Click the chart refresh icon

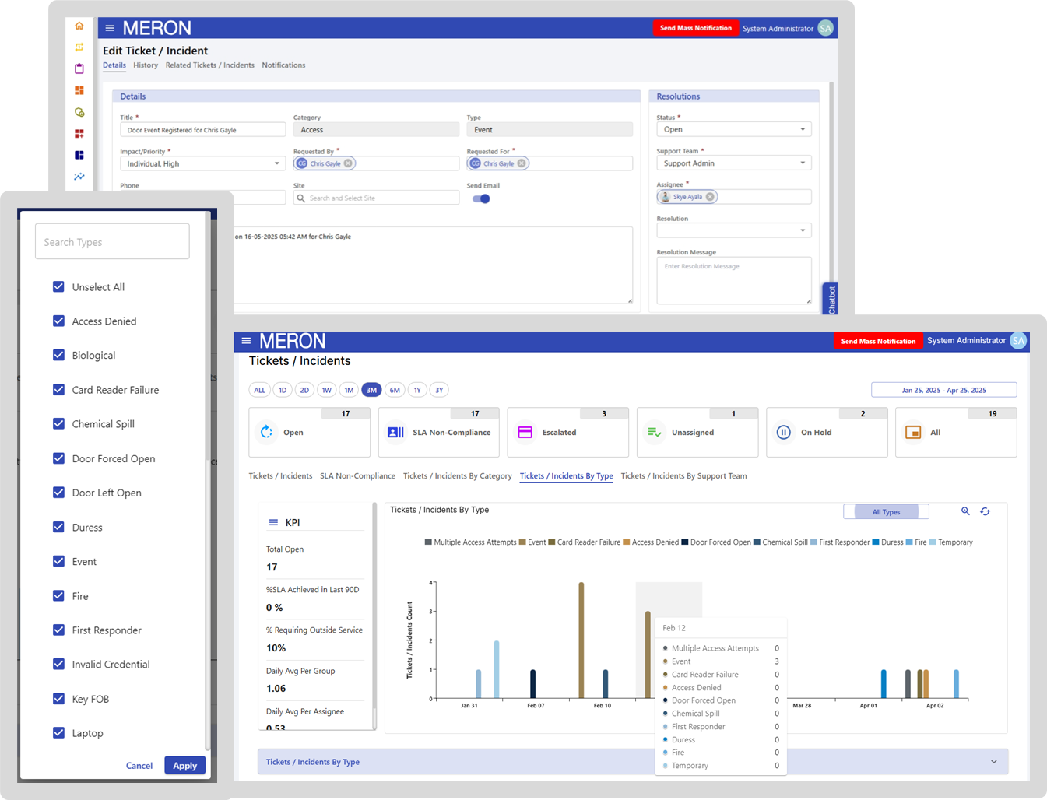tap(985, 511)
